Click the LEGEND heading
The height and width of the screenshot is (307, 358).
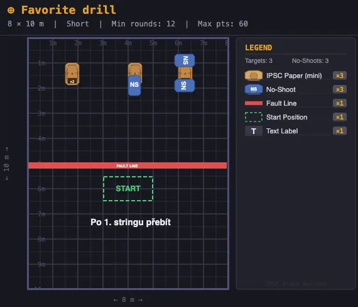coord(259,48)
